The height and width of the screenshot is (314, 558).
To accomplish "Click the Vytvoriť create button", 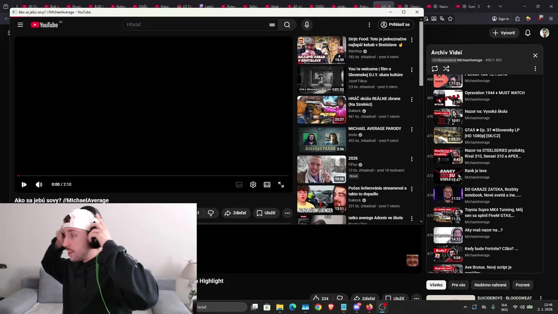I will click(504, 33).
